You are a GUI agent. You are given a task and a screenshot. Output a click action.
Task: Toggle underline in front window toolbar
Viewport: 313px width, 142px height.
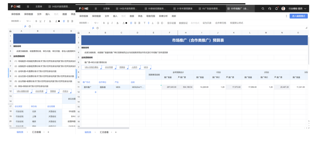(108, 23)
